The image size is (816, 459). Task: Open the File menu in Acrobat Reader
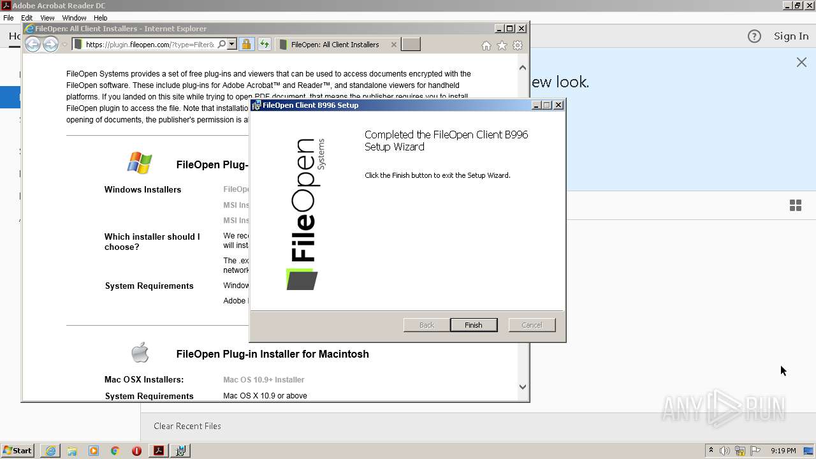[8, 18]
